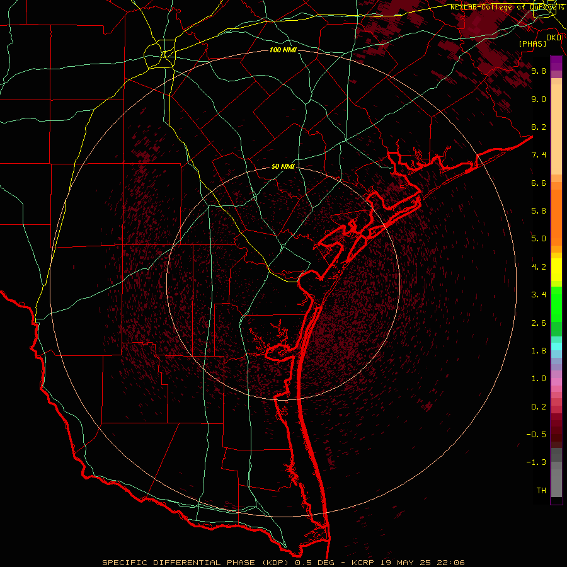The width and height of the screenshot is (567, 567).
Task: Click the -0.5 value on color scale
Action: pyautogui.click(x=536, y=435)
